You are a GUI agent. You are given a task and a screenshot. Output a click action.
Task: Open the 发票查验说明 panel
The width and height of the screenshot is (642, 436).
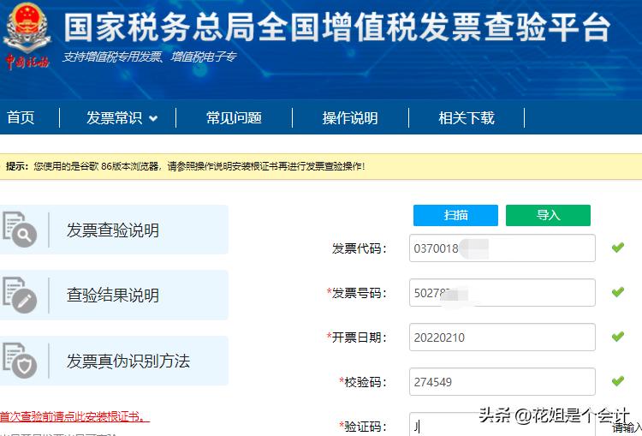pos(114,230)
